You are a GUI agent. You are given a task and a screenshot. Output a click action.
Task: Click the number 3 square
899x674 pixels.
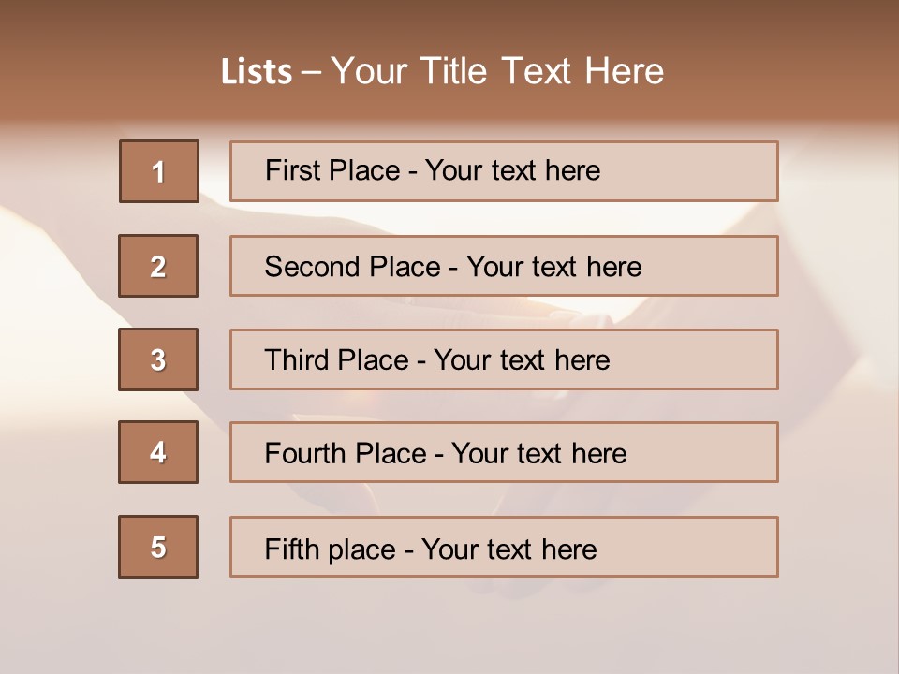(158, 359)
